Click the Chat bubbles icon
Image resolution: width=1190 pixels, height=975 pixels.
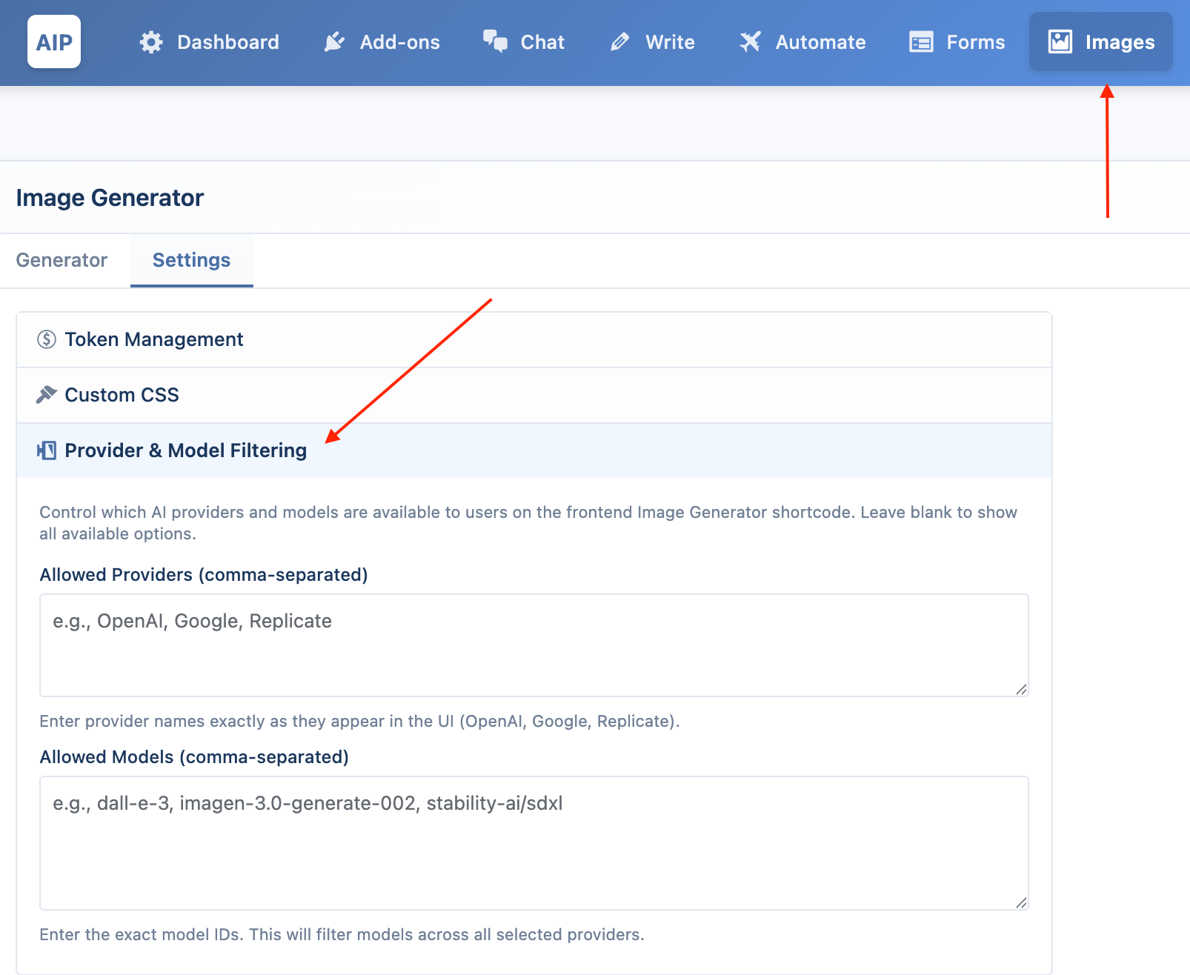[495, 41]
